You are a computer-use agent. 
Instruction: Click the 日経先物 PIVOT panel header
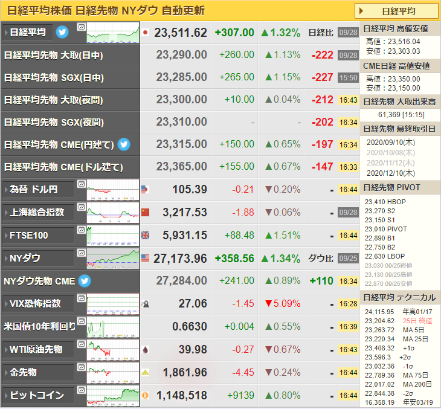(x=400, y=187)
